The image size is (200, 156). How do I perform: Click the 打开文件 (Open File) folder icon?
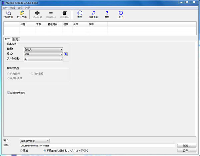click(22, 14)
